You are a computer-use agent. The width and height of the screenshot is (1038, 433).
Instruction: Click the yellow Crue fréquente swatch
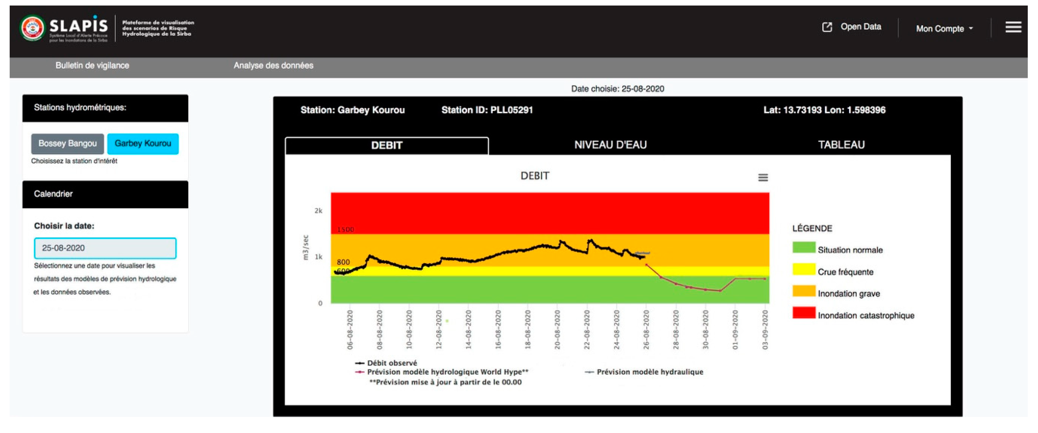[x=804, y=269]
